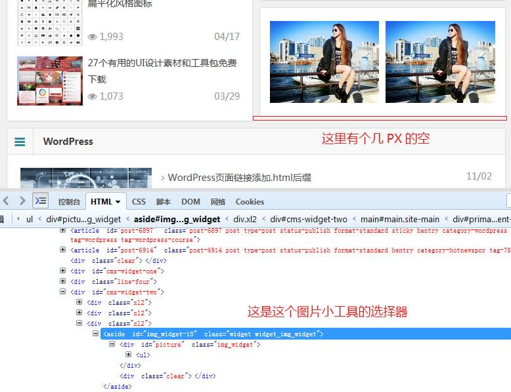Click the Firebug forward arrow icon
The image size is (511, 392).
pos(22,201)
